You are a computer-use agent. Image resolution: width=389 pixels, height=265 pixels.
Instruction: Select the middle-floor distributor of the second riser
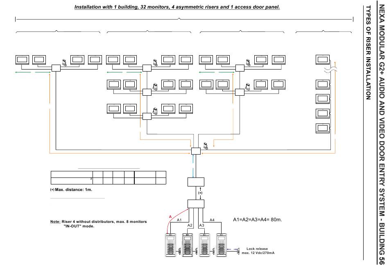(147, 92)
